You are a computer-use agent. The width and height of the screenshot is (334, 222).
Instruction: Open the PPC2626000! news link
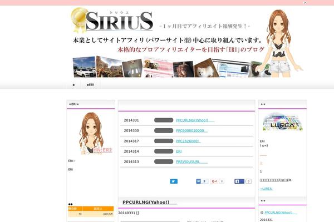188,141
